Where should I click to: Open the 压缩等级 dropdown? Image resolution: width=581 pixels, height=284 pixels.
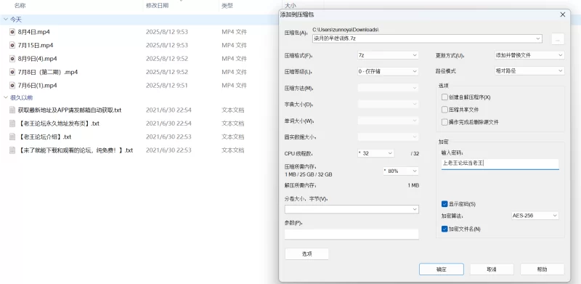(x=388, y=71)
